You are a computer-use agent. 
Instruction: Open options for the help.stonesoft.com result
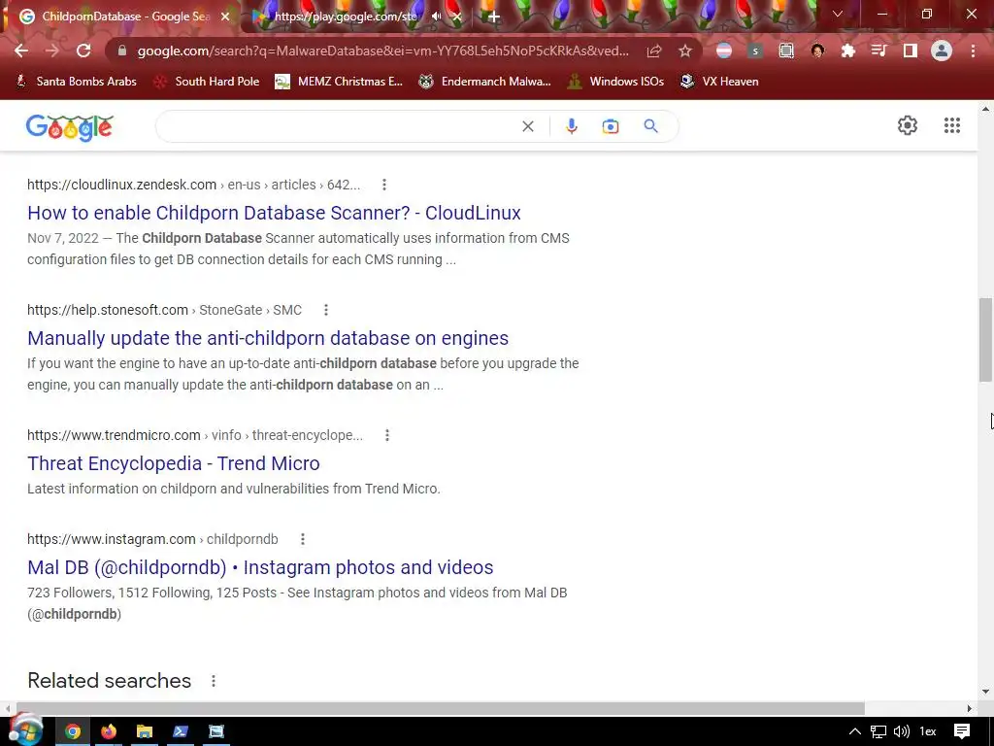click(326, 310)
